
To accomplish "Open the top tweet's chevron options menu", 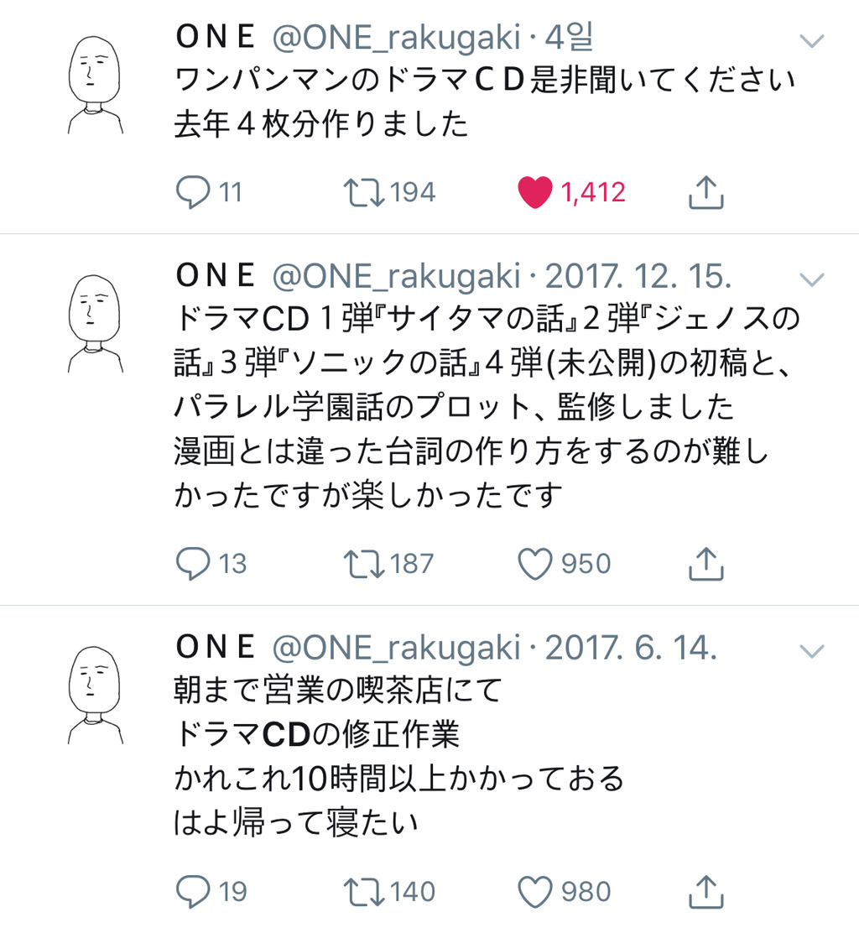I will point(811,40).
